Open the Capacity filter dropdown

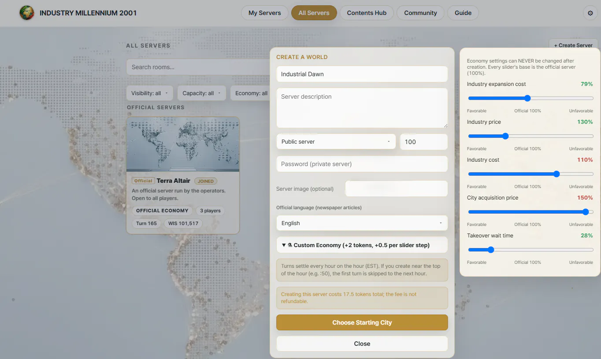click(x=202, y=93)
